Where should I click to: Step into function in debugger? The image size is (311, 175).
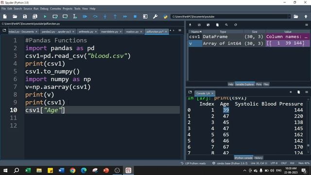click(105, 17)
